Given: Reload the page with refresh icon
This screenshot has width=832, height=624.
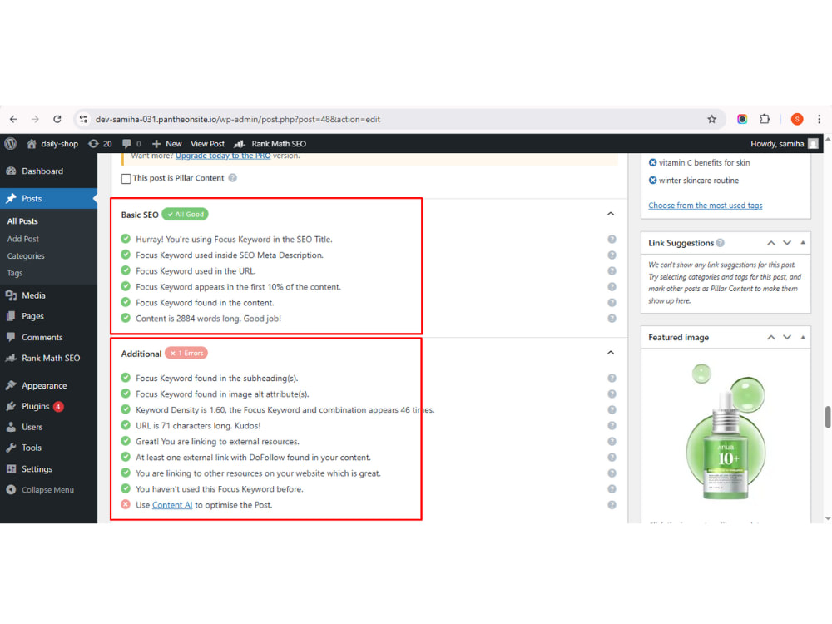Looking at the screenshot, I should click(x=57, y=119).
